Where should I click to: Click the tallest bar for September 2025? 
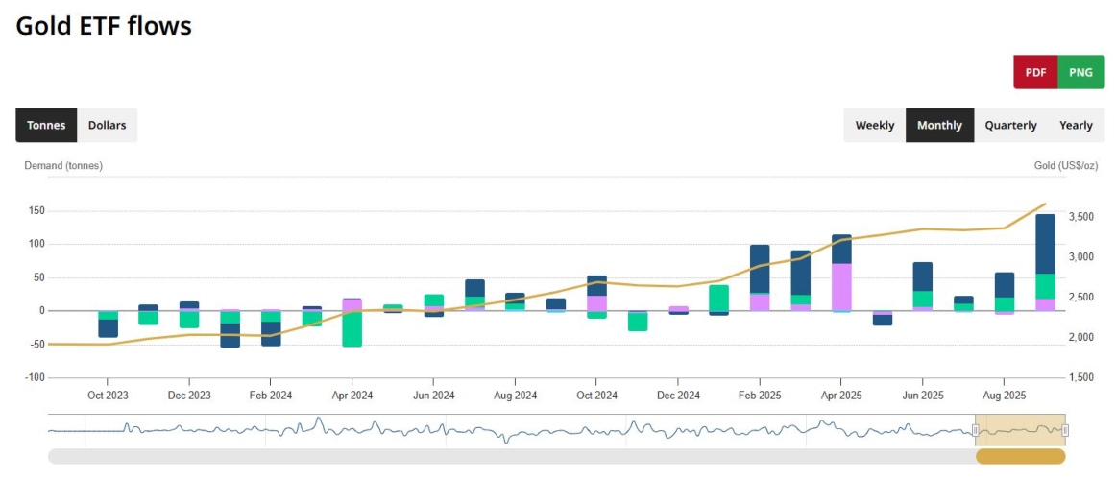coord(1045,243)
